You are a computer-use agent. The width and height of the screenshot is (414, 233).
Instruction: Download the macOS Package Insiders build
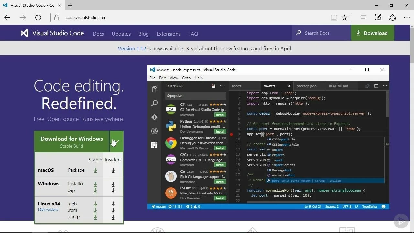[113, 170]
